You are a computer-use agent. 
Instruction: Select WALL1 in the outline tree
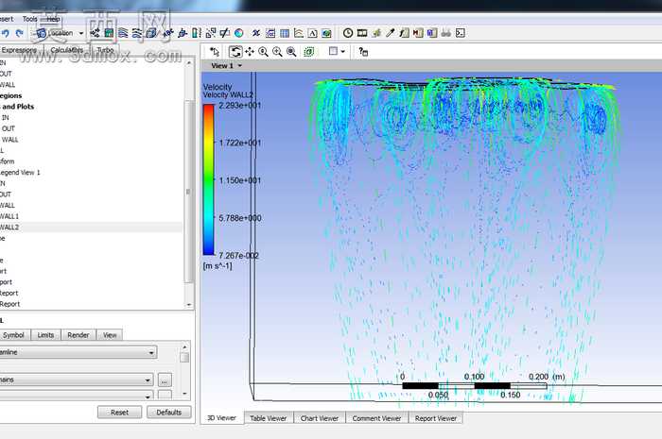click(9, 216)
